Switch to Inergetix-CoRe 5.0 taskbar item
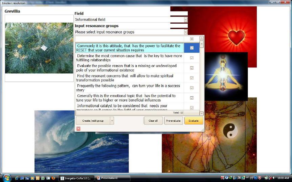This screenshot has height=182, width=292. coord(76,178)
